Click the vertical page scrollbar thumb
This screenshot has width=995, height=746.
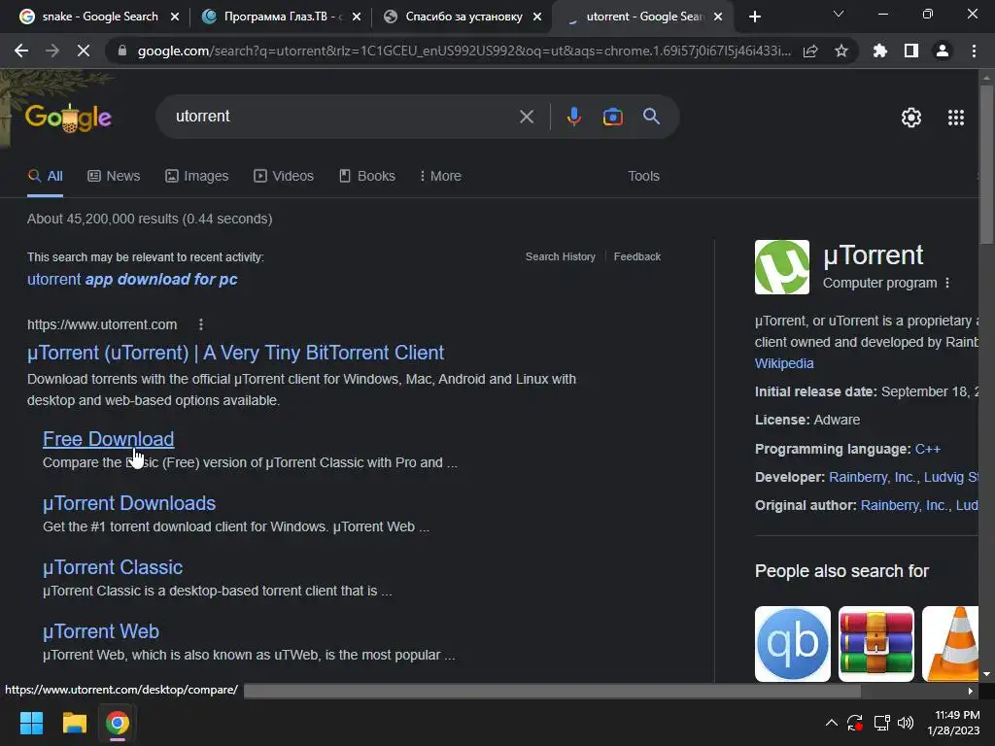point(986,163)
